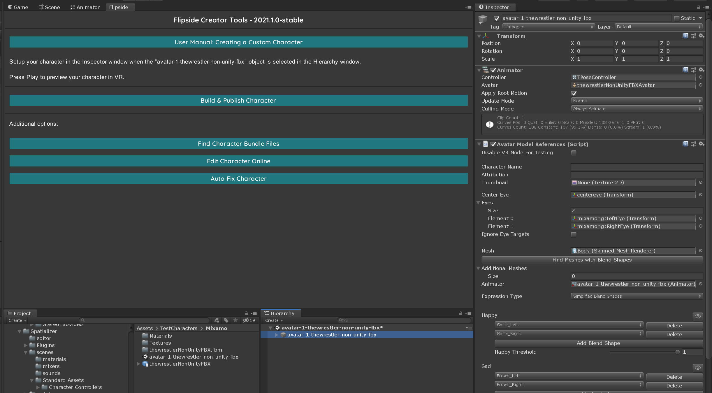Open the Transform component settings gear
This screenshot has height=393, width=712.
click(x=702, y=36)
